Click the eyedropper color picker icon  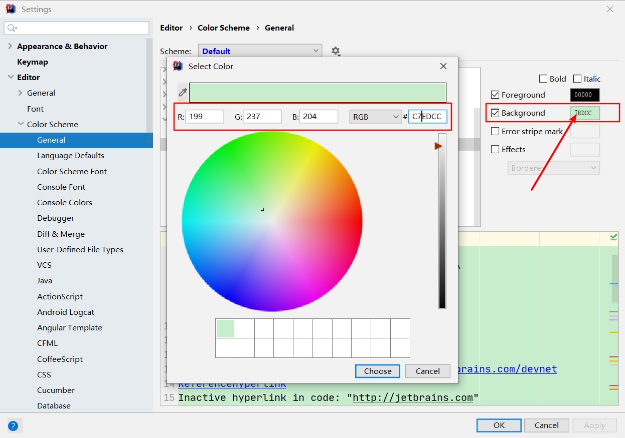tap(183, 92)
